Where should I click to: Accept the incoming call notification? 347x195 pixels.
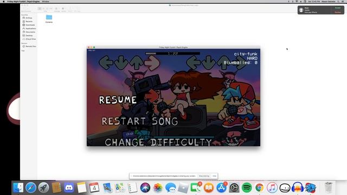tap(338, 8)
